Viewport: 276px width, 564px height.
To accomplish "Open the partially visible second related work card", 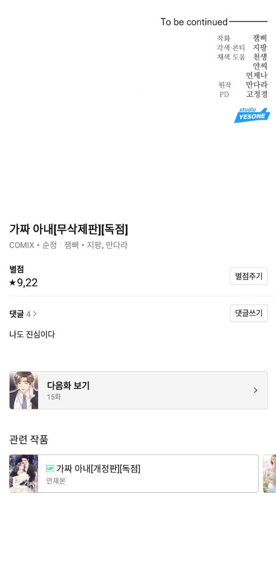I will click(x=269, y=474).
